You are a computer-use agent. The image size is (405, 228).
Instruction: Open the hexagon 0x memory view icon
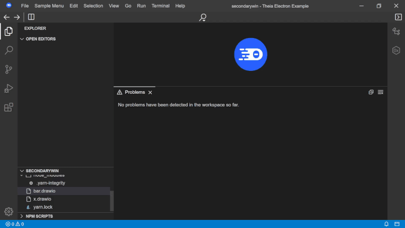396,50
